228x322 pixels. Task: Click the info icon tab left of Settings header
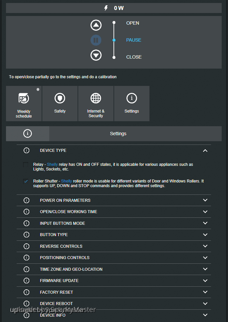[x=28, y=134]
